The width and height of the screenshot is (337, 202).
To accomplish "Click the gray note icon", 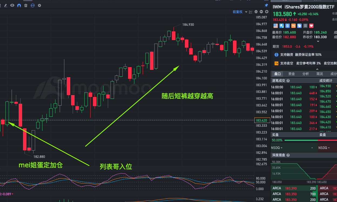I will click(305, 26).
